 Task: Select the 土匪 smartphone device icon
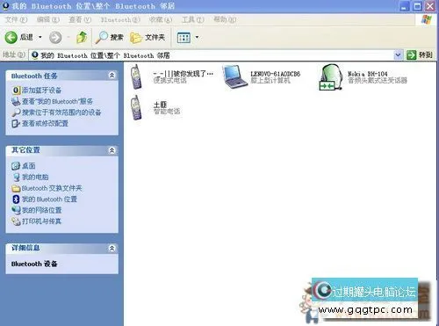pyautogui.click(x=136, y=107)
